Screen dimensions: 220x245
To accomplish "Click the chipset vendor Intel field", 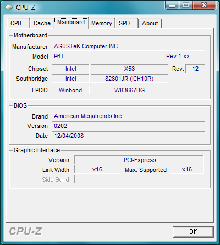I will [70, 69].
